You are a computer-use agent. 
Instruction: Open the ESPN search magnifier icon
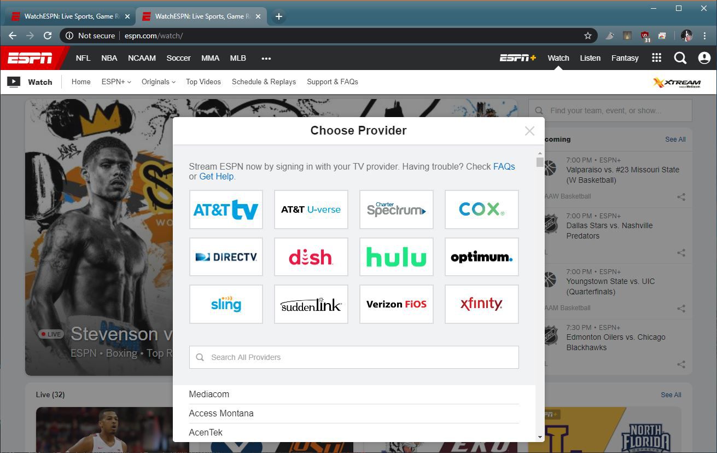click(x=680, y=58)
